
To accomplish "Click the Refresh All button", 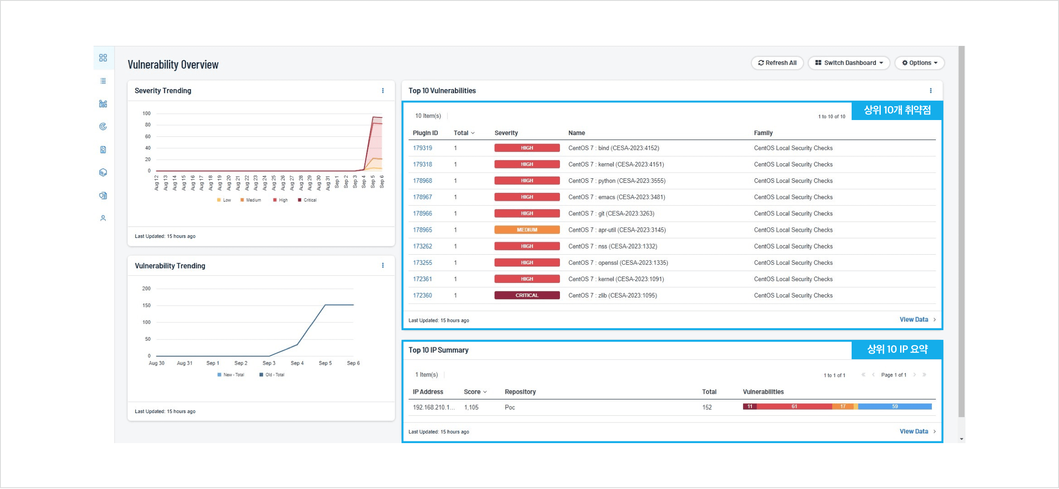I will coord(777,63).
